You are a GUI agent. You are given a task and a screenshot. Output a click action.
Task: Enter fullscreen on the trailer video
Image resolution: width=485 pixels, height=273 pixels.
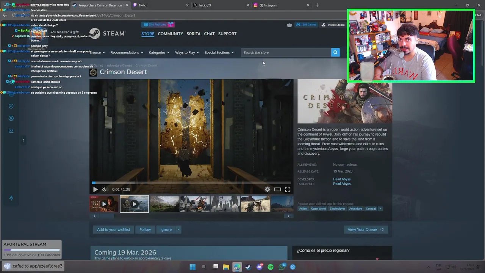coord(288,190)
